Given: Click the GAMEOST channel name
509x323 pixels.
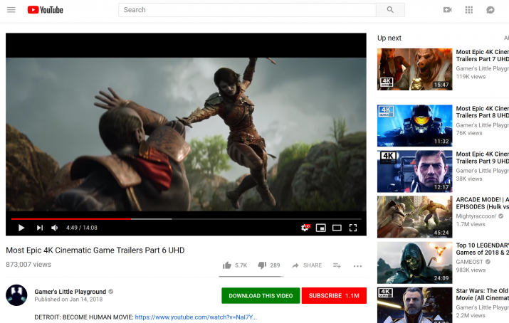Looking at the screenshot, I should [469, 262].
